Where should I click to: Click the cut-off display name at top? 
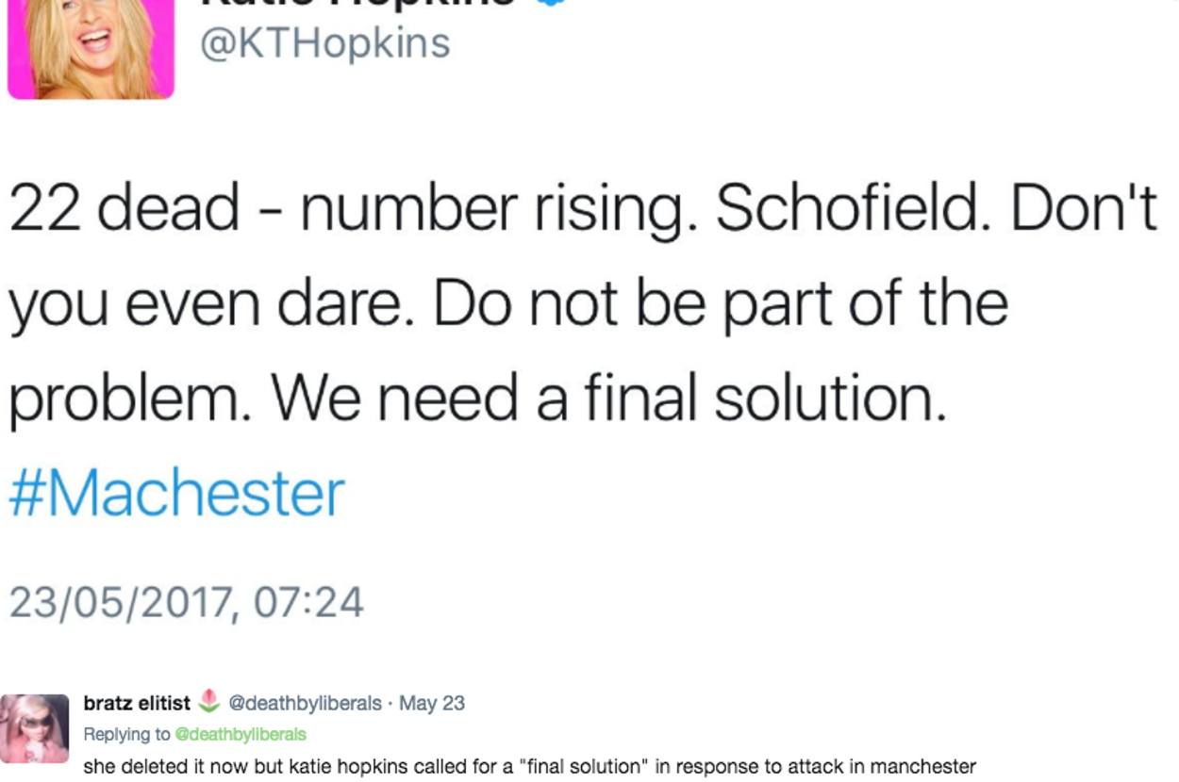[x=358, y=4]
